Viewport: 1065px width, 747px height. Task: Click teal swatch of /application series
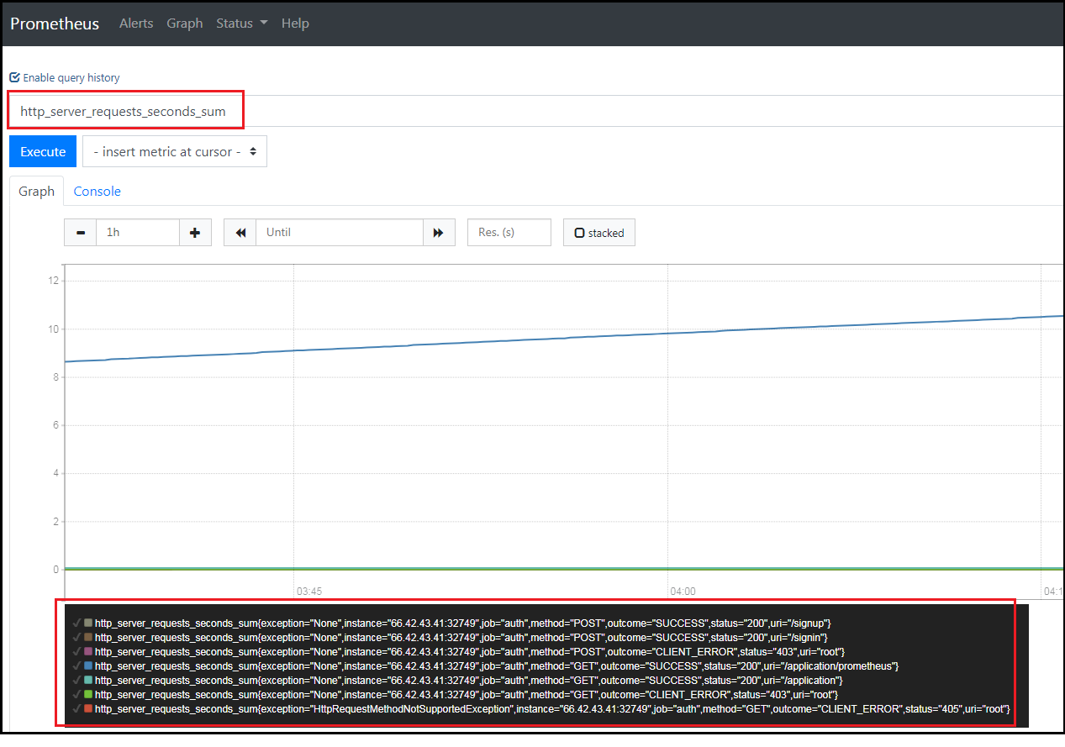[x=88, y=680]
